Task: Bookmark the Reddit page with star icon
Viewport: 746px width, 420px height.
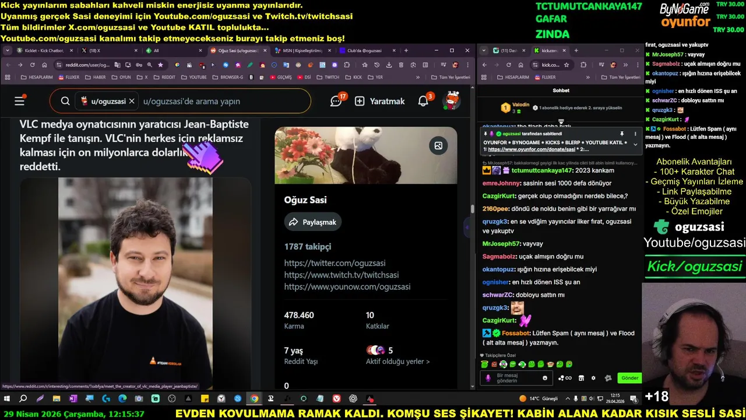Action: point(161,65)
